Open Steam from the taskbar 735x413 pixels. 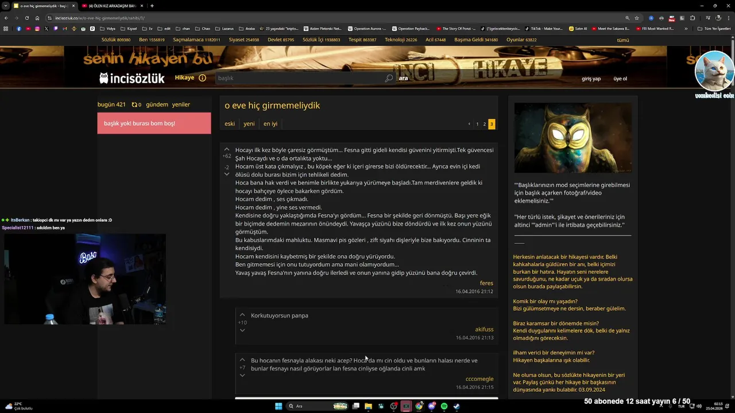pyautogui.click(x=457, y=406)
